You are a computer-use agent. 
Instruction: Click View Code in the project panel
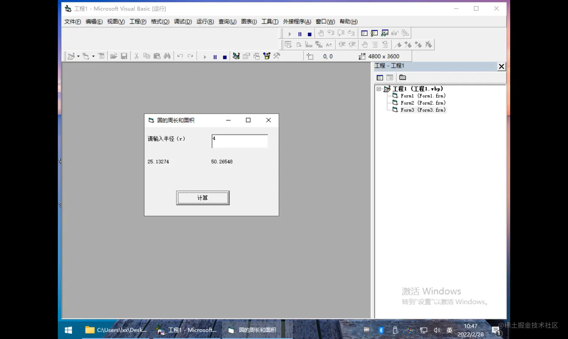coord(380,77)
